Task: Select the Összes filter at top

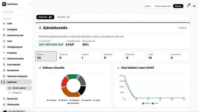Action: click(178, 6)
